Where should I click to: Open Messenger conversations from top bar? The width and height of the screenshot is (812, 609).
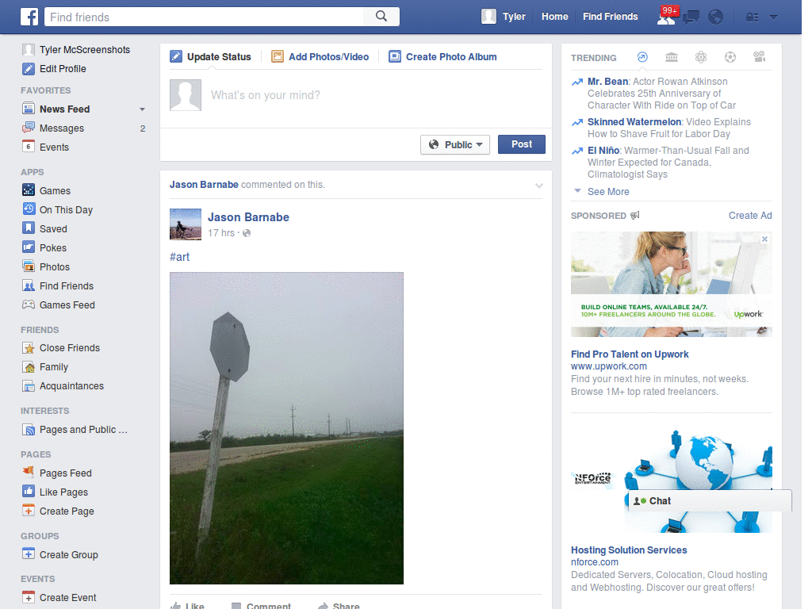tap(691, 17)
